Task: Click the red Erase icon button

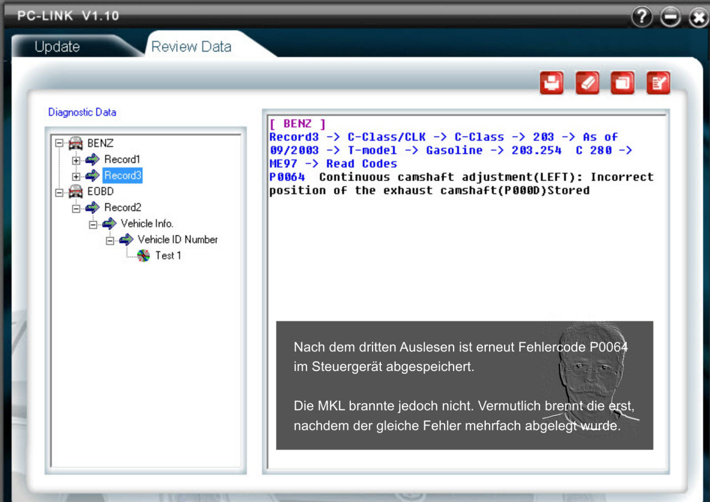Action: [x=587, y=84]
